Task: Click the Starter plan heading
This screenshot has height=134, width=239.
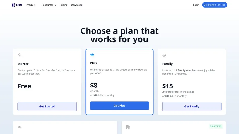Action: pyautogui.click(x=23, y=64)
